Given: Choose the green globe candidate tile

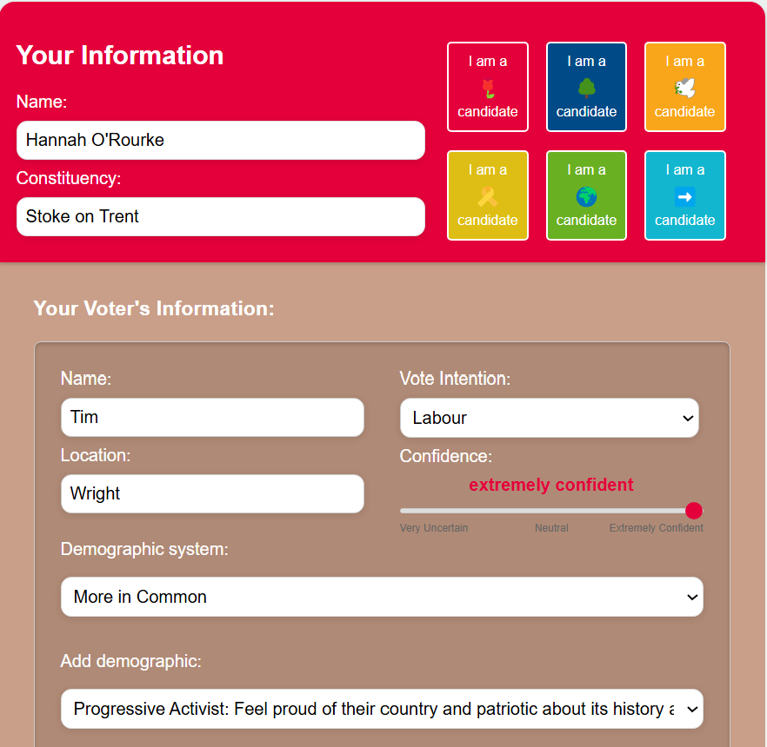Looking at the screenshot, I should 586,195.
